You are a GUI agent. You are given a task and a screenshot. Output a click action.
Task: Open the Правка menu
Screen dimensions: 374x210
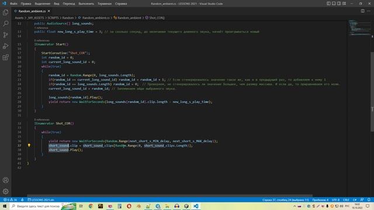tap(26, 3)
